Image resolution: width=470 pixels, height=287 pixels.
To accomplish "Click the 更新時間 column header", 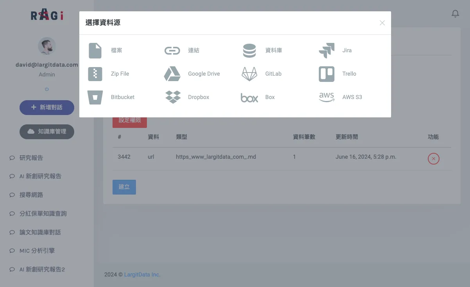I will point(347,137).
